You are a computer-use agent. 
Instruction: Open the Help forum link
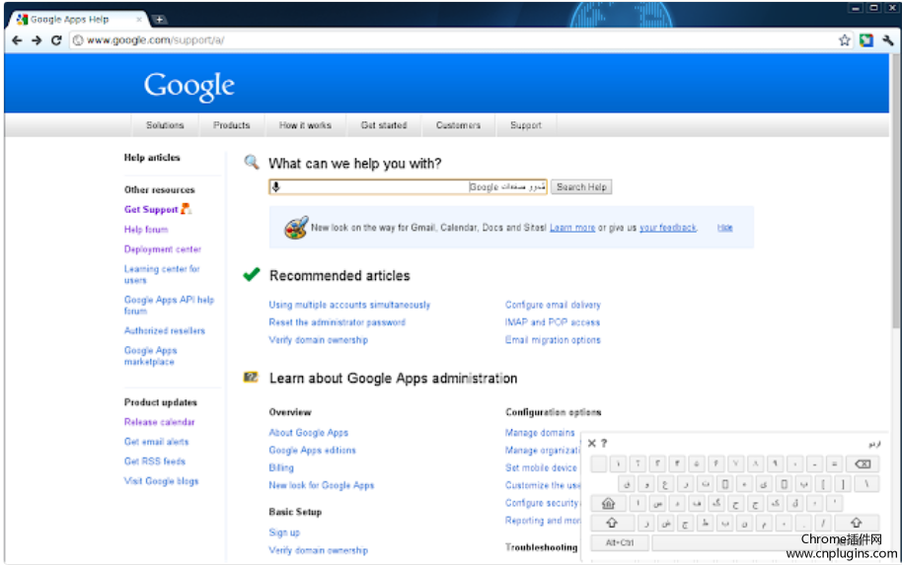point(146,230)
